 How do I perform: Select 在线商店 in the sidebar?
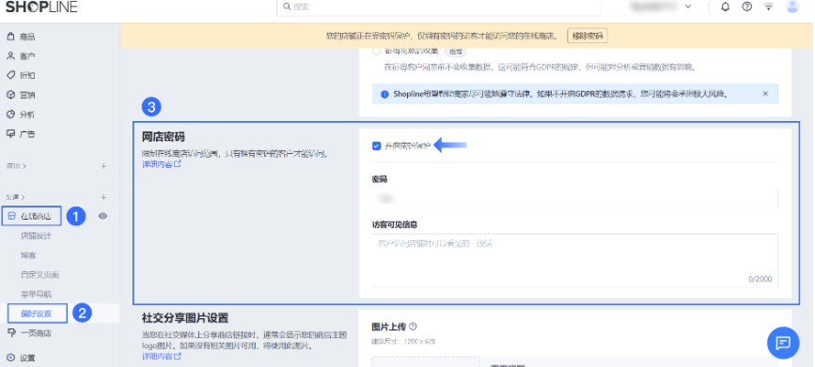click(x=31, y=216)
